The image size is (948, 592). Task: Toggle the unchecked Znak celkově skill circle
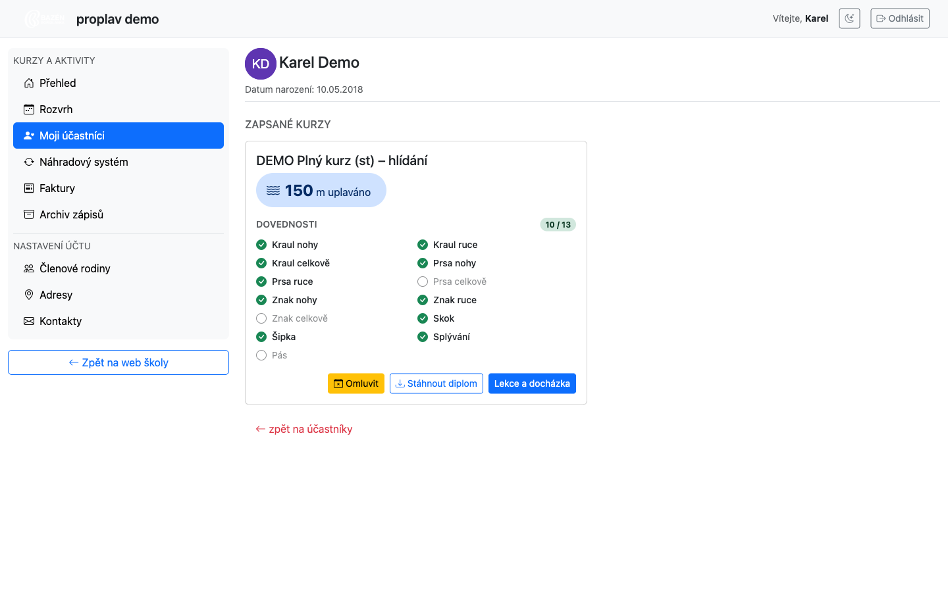(261, 318)
